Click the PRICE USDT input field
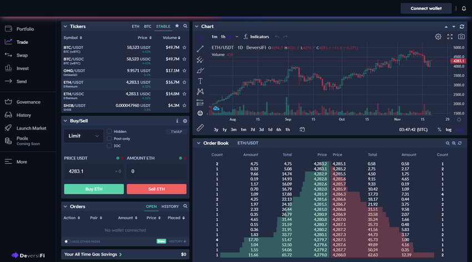This screenshot has height=262, width=472. [x=94, y=171]
